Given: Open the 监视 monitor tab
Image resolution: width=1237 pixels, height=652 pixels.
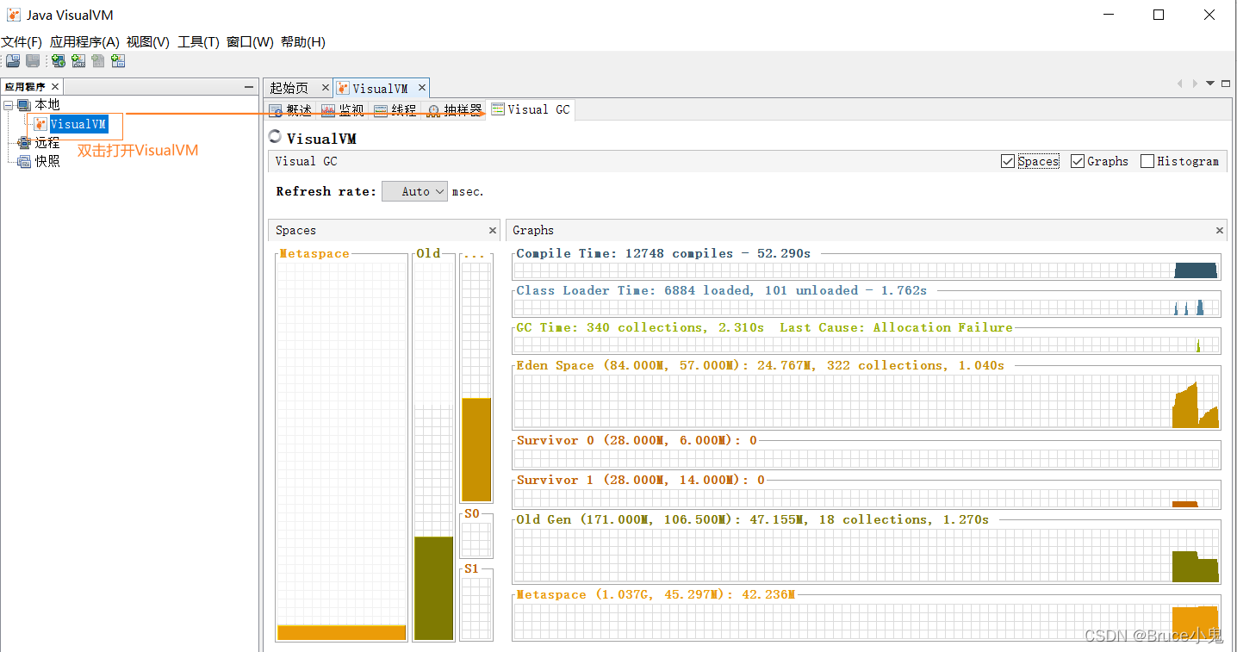Looking at the screenshot, I should [343, 110].
